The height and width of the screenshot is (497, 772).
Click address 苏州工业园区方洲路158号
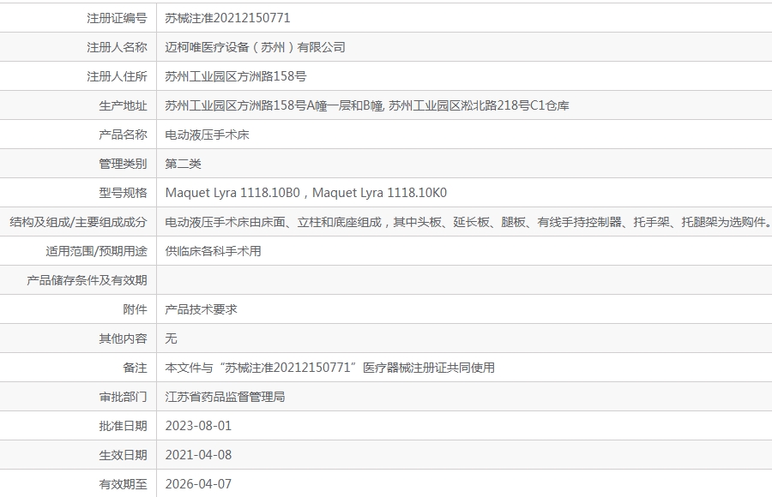(x=235, y=76)
